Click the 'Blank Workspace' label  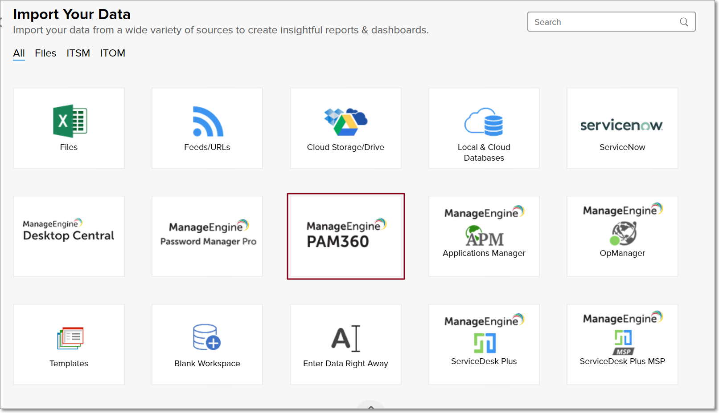tap(207, 364)
